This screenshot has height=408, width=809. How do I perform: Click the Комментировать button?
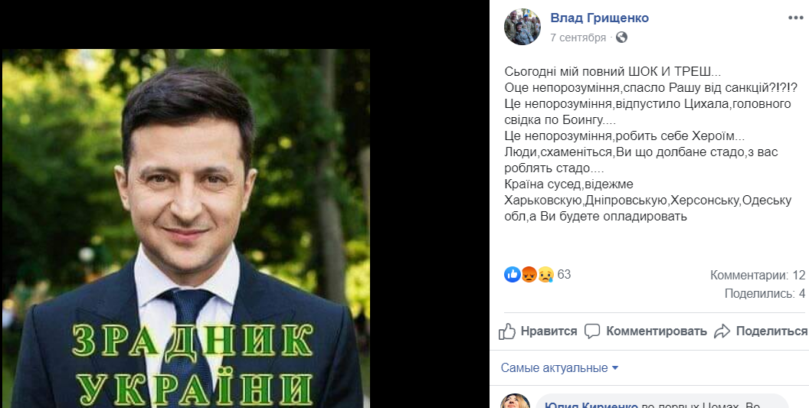point(646,331)
